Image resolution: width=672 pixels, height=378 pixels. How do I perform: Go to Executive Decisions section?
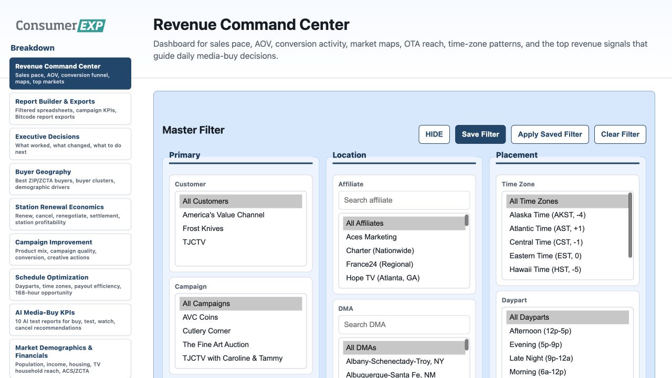coord(70,144)
